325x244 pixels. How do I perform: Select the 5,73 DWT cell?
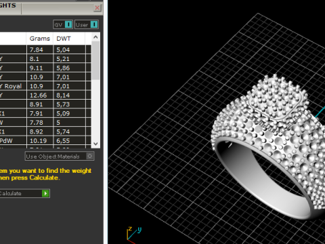click(70, 104)
